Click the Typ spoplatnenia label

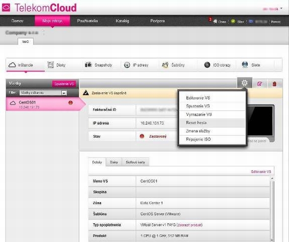pos(107,225)
